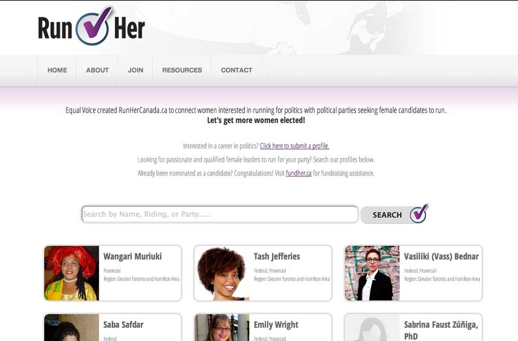
Task: Focus the Search by Name, Riding, or Party field
Action: pos(220,214)
